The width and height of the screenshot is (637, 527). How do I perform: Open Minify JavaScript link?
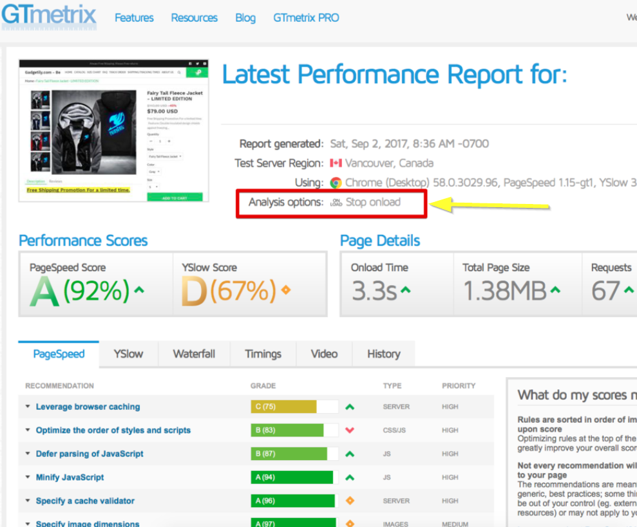(x=70, y=477)
